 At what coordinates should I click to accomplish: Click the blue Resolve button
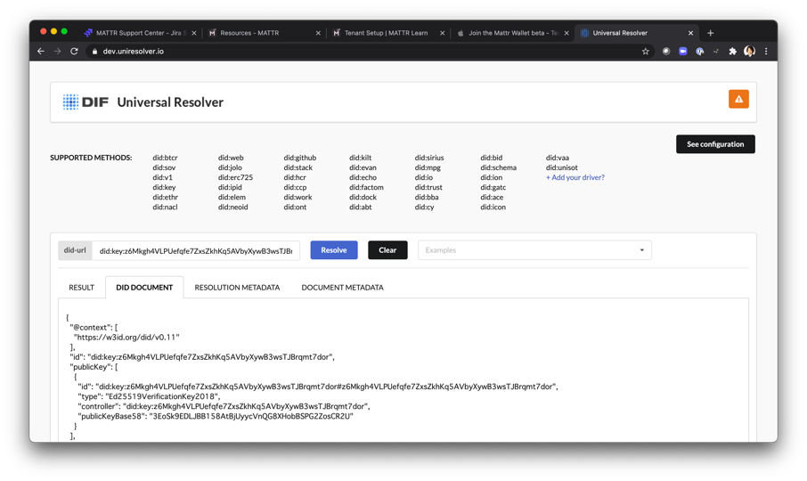[333, 250]
